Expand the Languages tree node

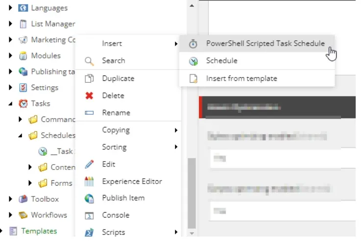[x=10, y=8]
